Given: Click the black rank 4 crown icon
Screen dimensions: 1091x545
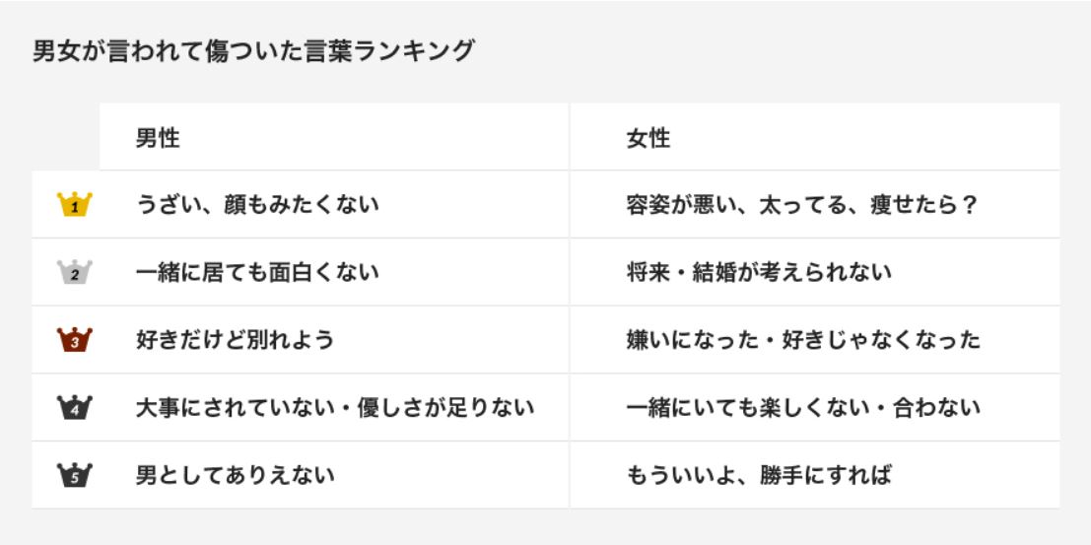Looking at the screenshot, I should 75,408.
